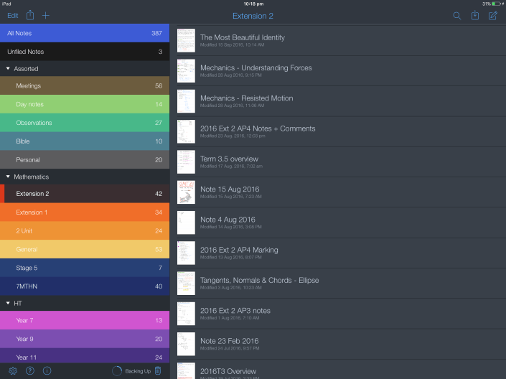Select the All Notes category
Image resolution: width=506 pixels, height=379 pixels.
point(85,33)
